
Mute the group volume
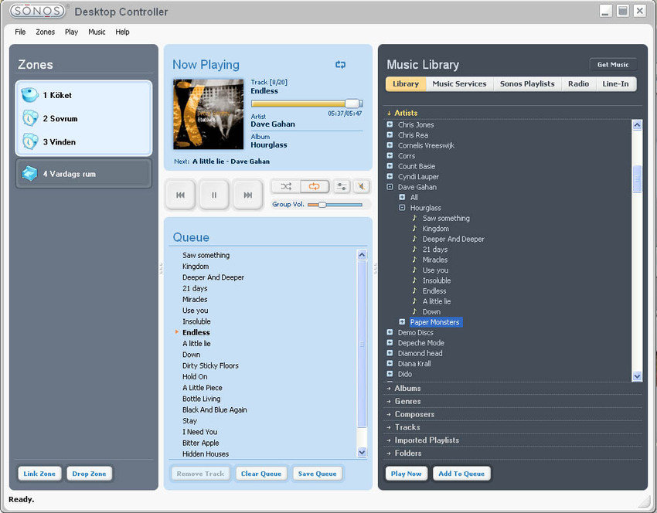(x=361, y=186)
